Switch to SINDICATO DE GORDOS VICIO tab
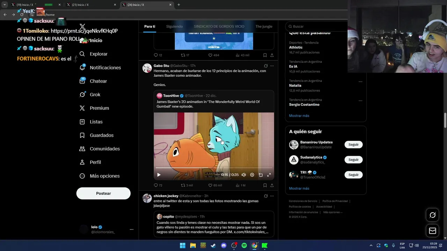Screen dimensions: 447x251 (x=219, y=26)
